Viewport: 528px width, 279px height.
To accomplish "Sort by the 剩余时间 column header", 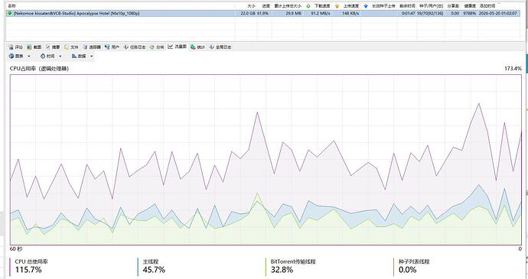I will (407, 6).
